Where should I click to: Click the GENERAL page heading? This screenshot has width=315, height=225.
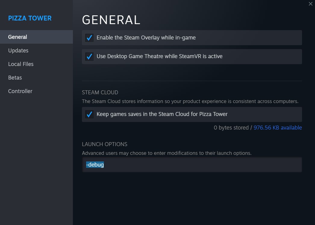[x=111, y=20]
